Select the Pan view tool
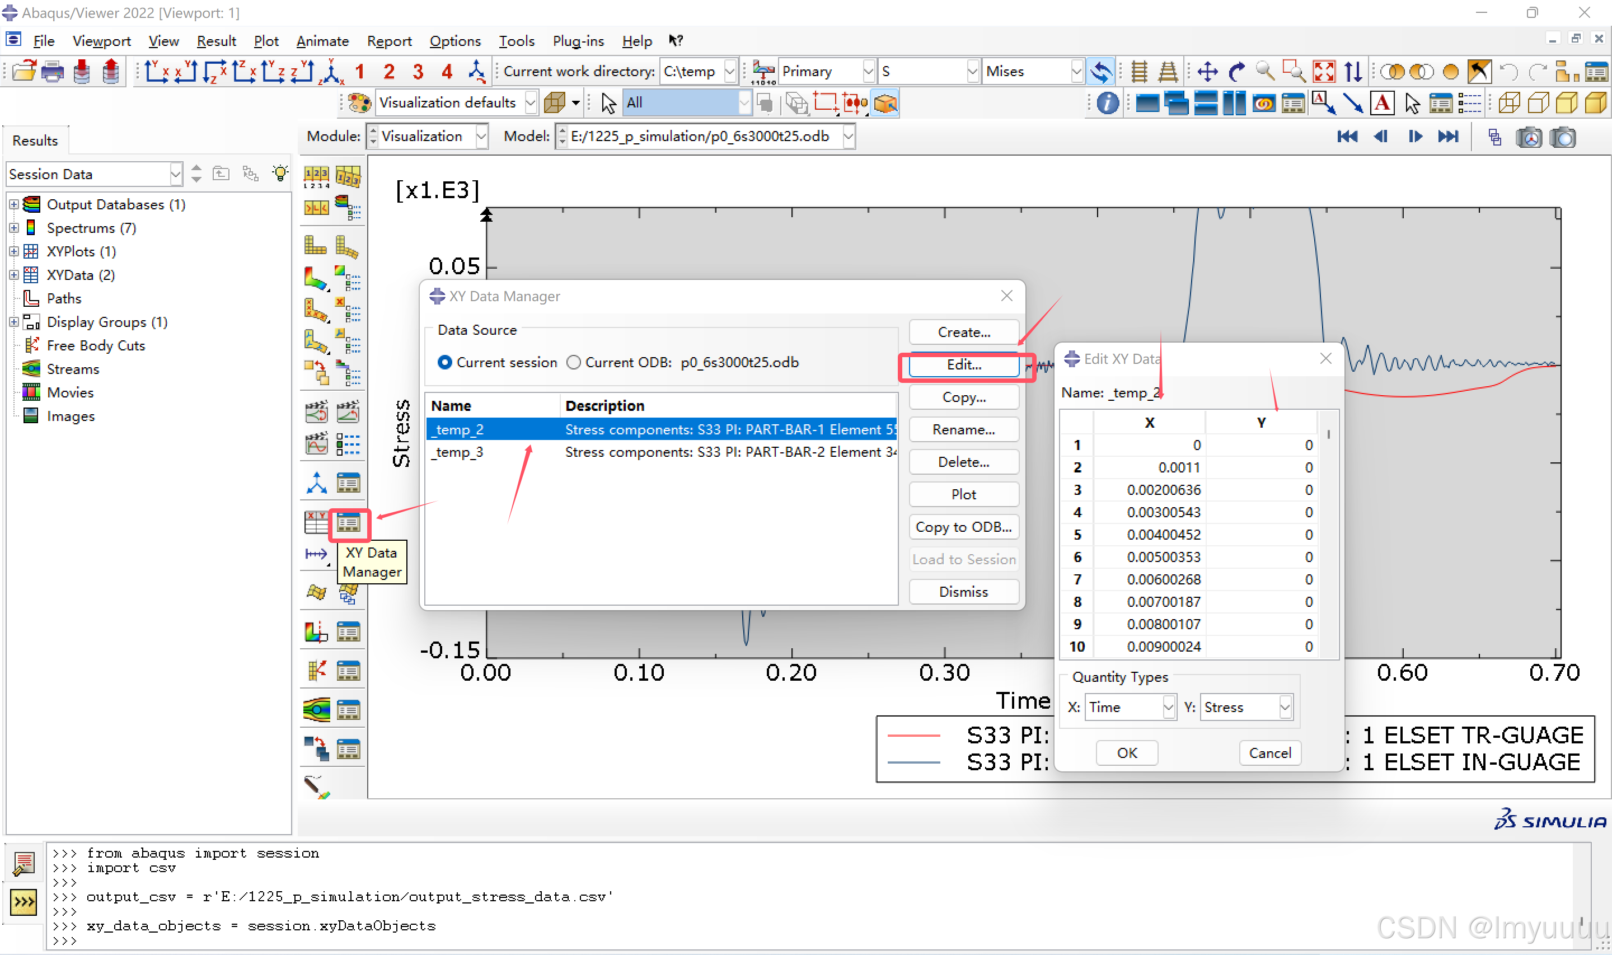1612x955 pixels. coord(1207,72)
